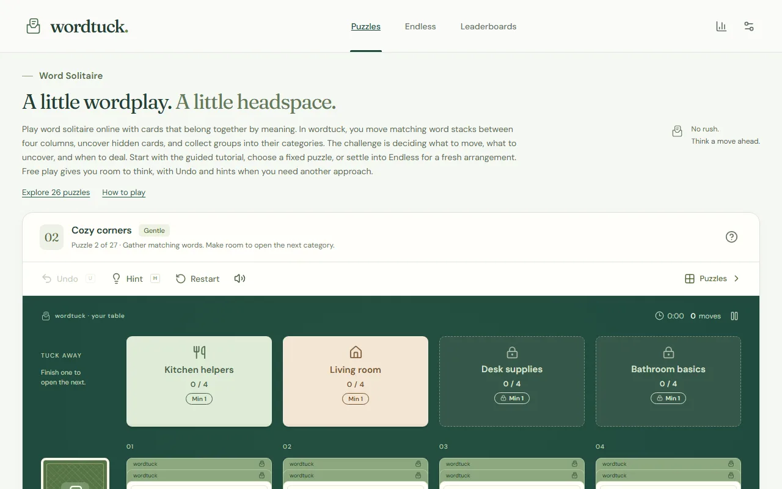
Task: Click the Restart circular arrow icon
Action: coord(181,279)
